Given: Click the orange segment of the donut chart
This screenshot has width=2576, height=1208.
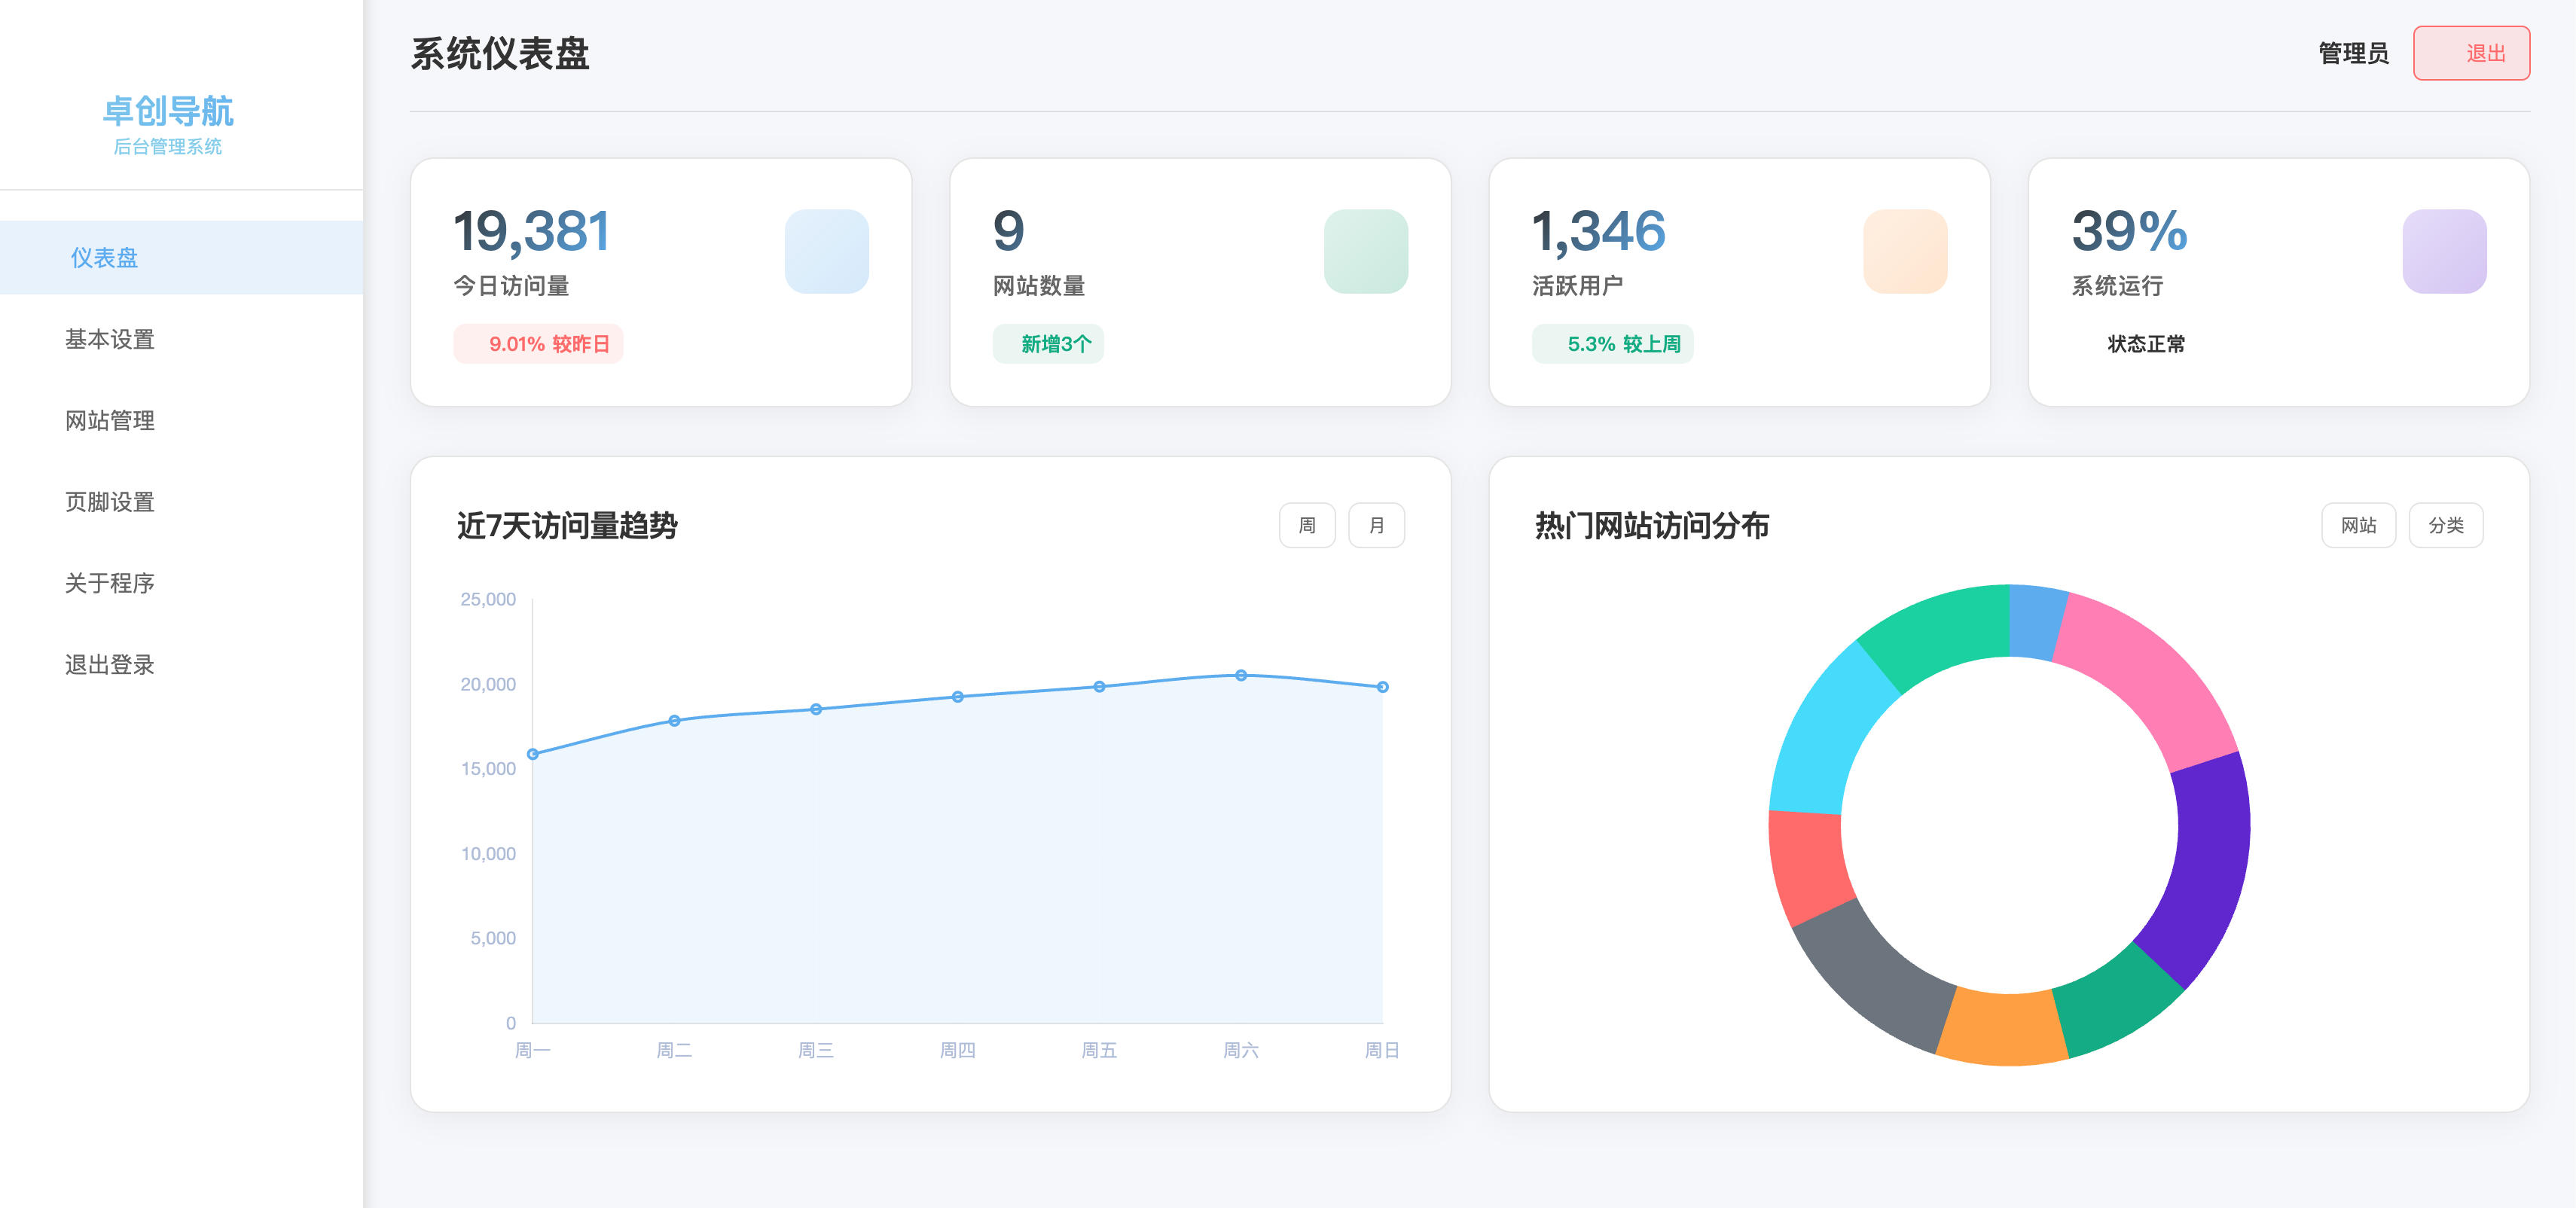Looking at the screenshot, I should point(2003,1029).
